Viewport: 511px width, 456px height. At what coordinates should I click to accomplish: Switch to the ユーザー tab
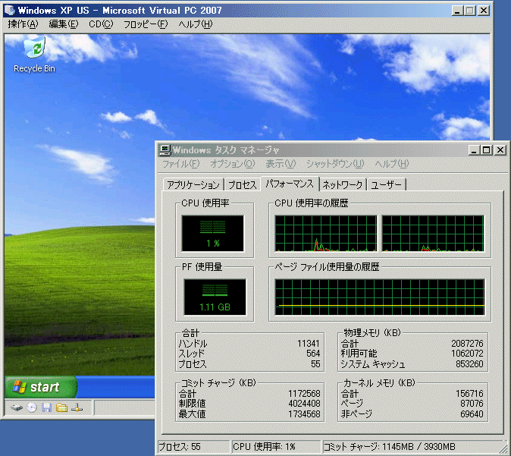click(387, 185)
